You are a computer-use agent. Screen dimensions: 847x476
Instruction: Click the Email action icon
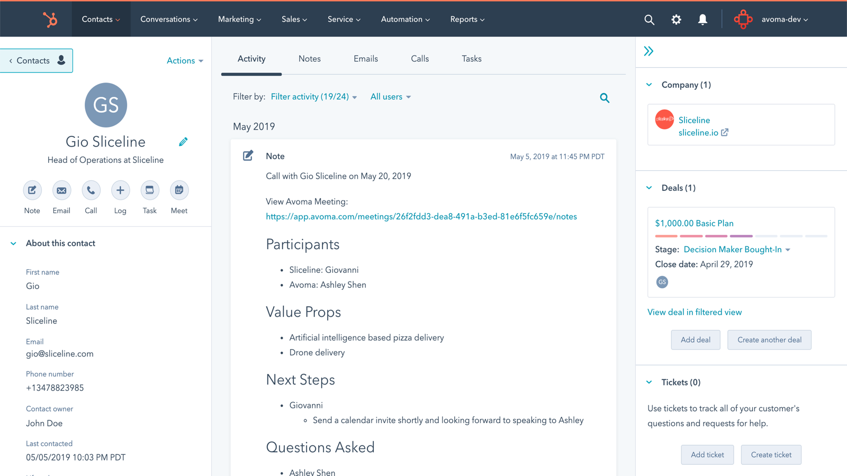coord(61,190)
